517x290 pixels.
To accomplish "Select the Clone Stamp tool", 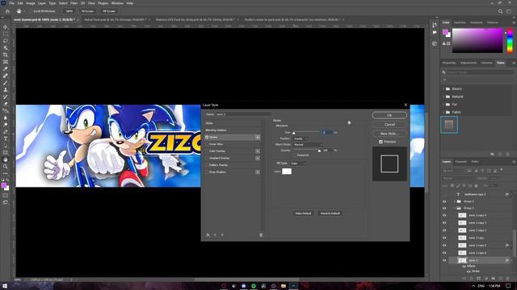I will (x=6, y=89).
